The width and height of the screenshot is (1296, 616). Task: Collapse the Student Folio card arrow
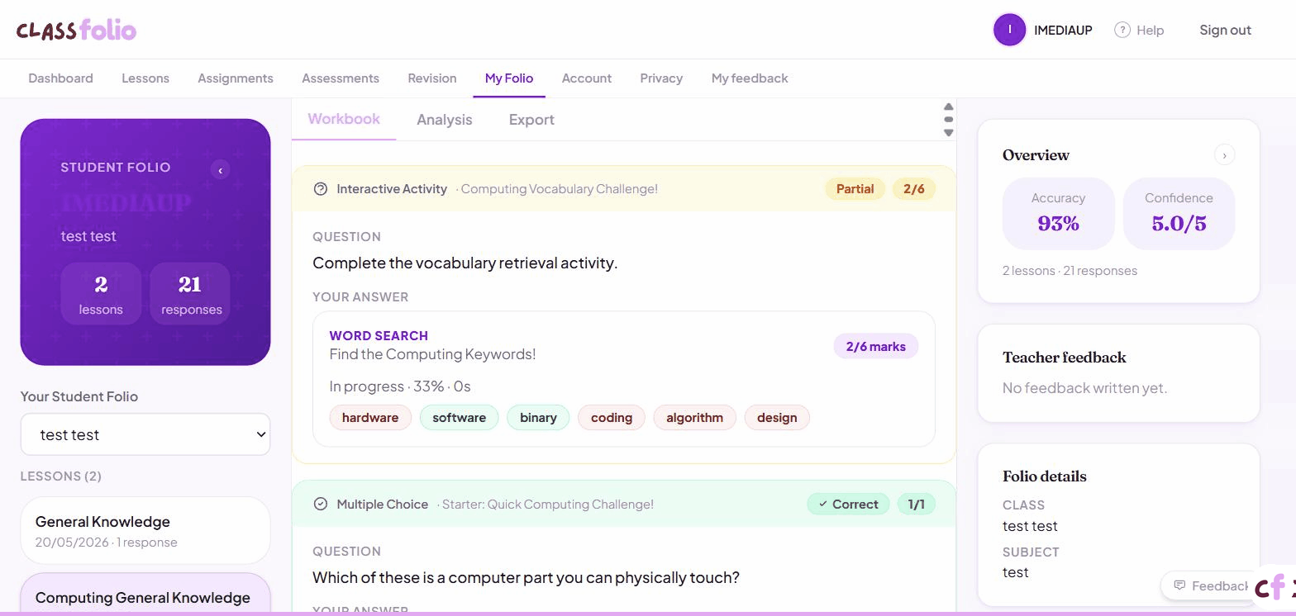pyautogui.click(x=220, y=170)
